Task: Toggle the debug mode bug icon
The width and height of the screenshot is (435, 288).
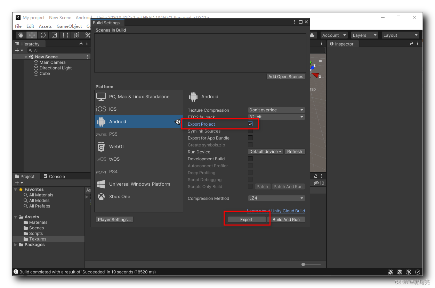Action: pos(390,272)
